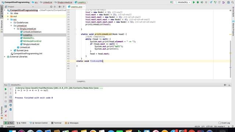Open Run tool window tab at bottom
The width and height of the screenshot is (235, 132).
9,123
